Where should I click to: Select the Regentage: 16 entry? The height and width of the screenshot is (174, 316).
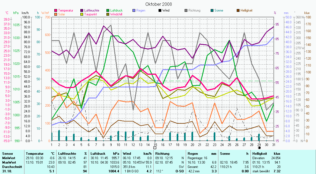(x=197, y=158)
